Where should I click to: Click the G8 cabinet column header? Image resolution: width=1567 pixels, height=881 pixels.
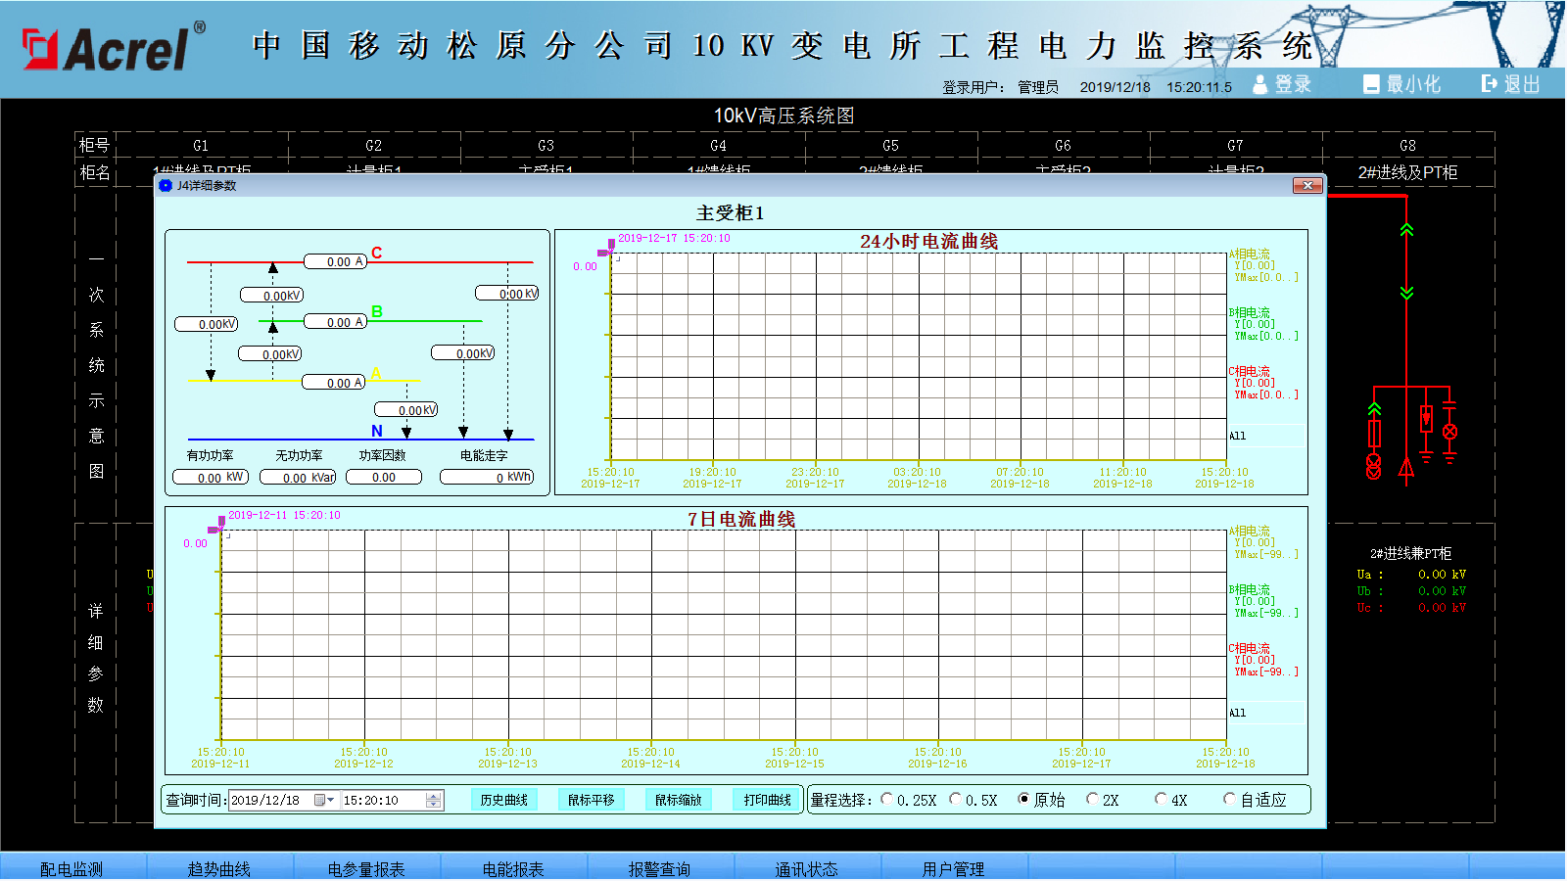pos(1407,145)
